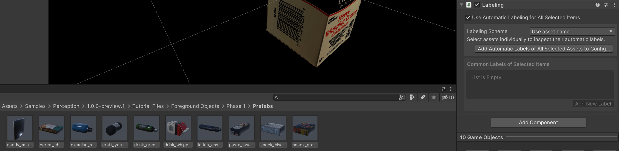Screen dimensions: 619x151
Task: Go to Perception in breadcrumb path
Action: coord(66,106)
